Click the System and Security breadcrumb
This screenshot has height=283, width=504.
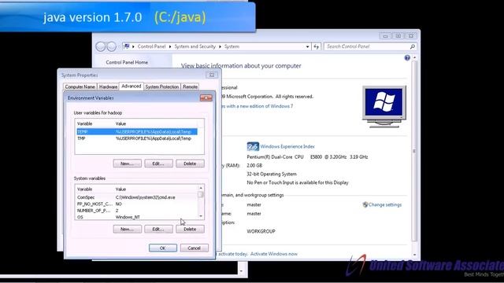(x=195, y=46)
